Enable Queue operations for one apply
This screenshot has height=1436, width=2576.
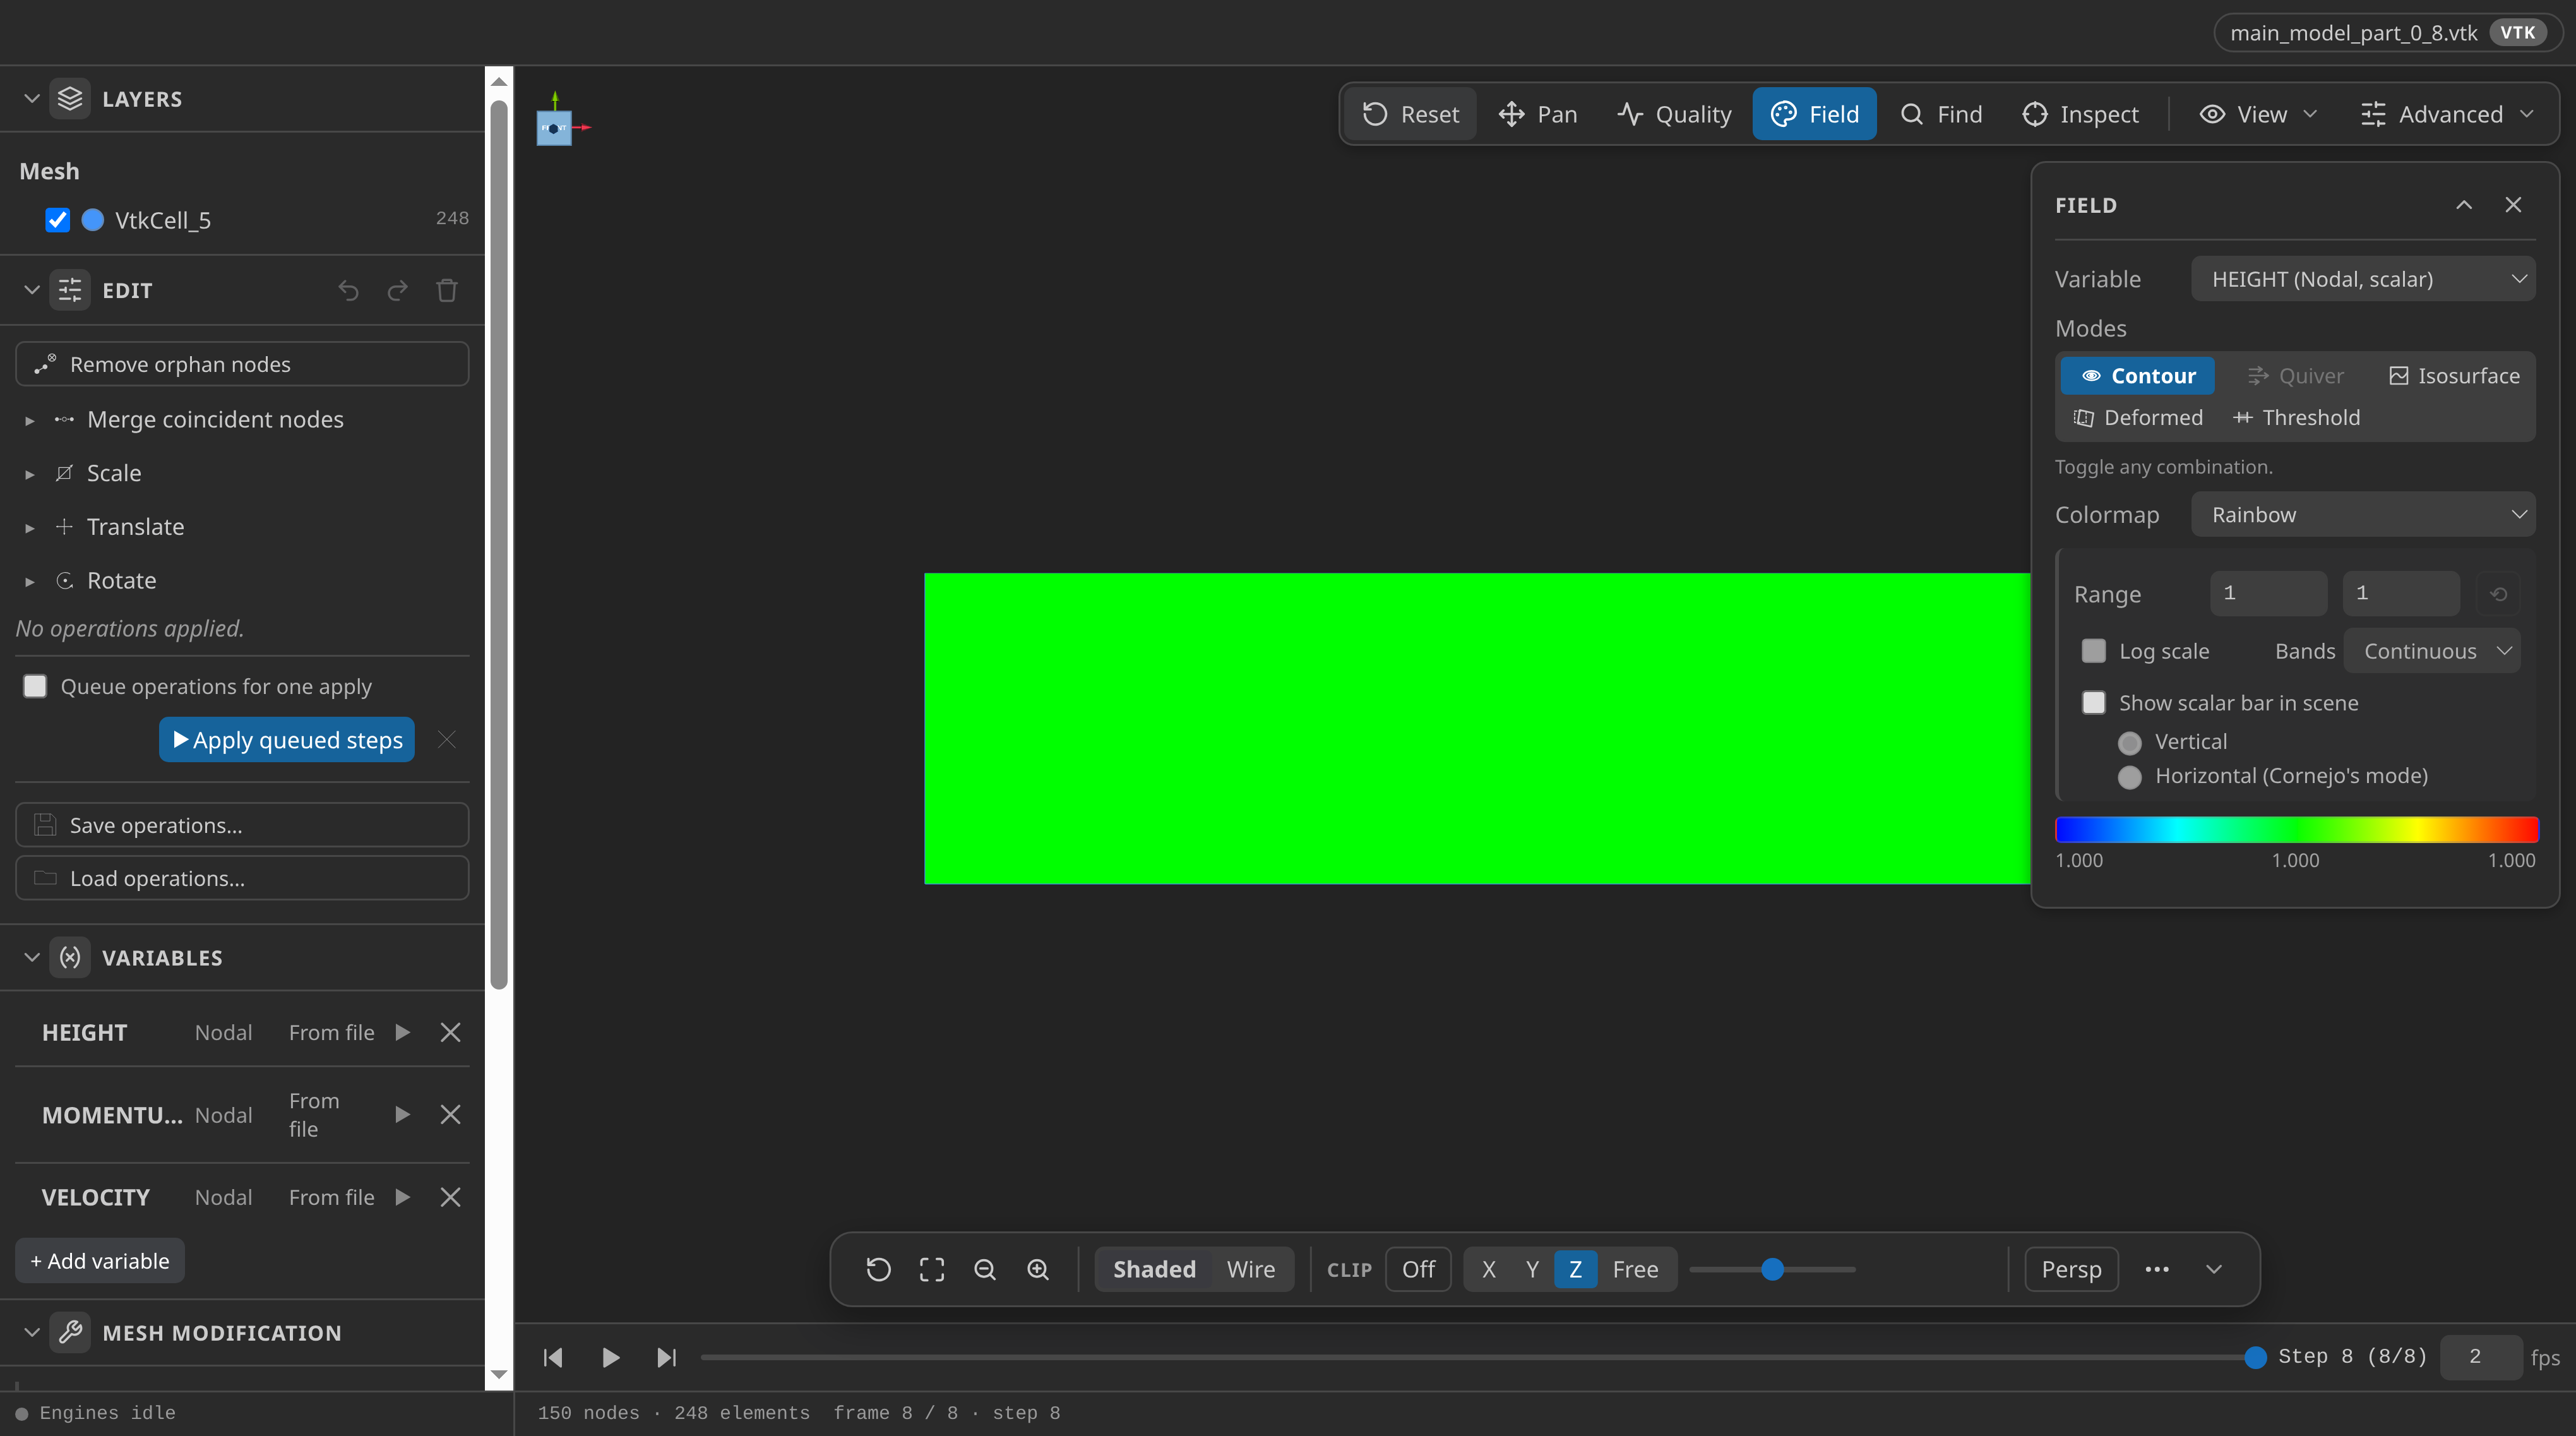point(35,686)
